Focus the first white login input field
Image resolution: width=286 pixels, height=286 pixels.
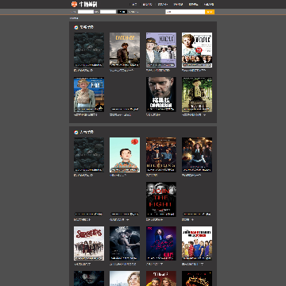(x=86, y=12)
